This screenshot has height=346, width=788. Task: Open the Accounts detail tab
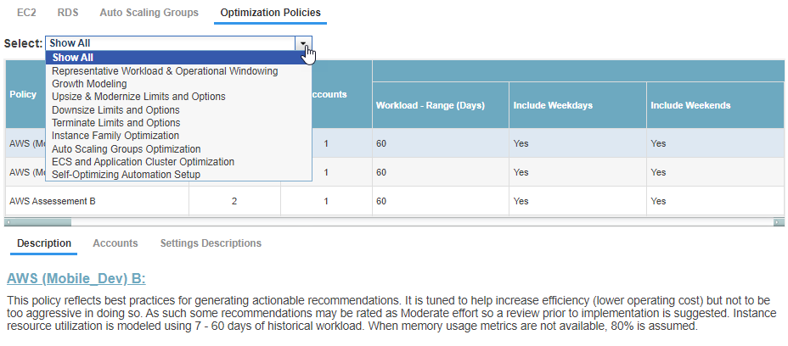tap(115, 243)
